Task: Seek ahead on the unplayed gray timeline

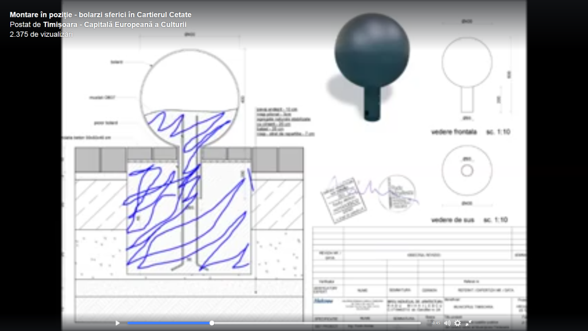Action: tap(316, 323)
